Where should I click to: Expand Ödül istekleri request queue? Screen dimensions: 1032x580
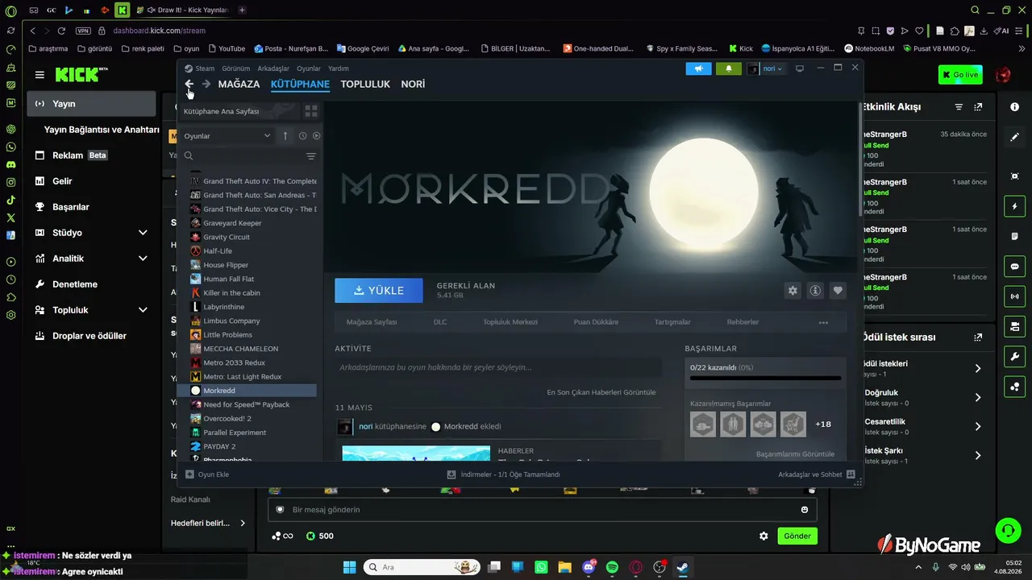[978, 368]
